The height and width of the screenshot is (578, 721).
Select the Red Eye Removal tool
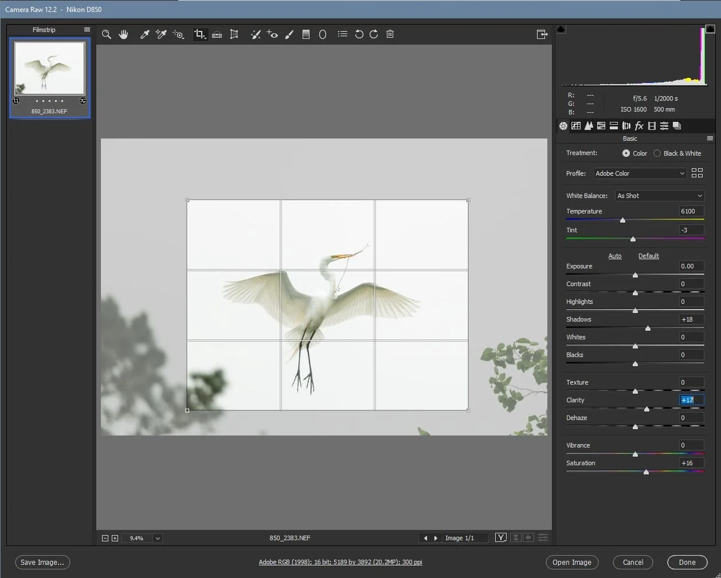click(x=272, y=34)
